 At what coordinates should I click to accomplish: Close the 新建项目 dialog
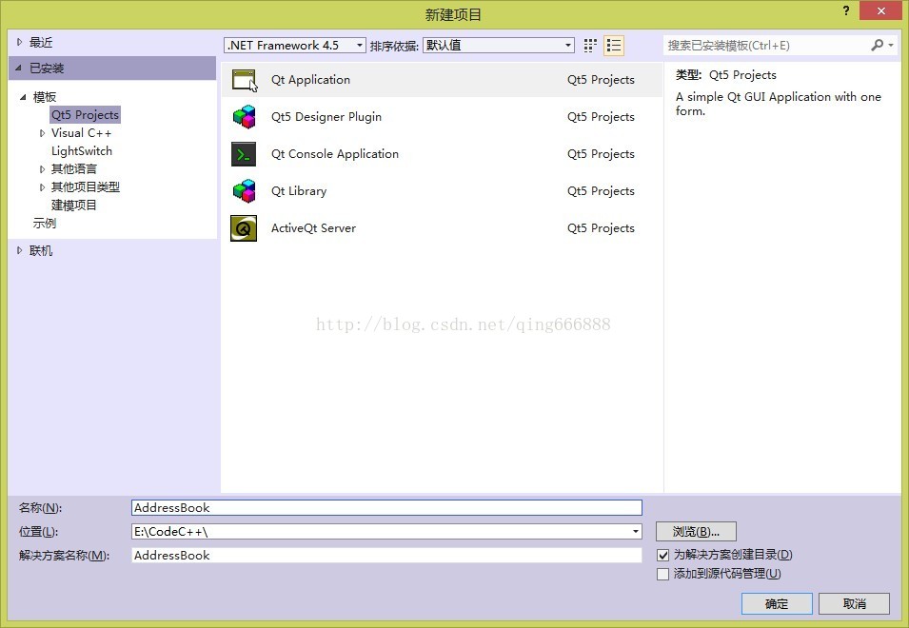click(880, 10)
